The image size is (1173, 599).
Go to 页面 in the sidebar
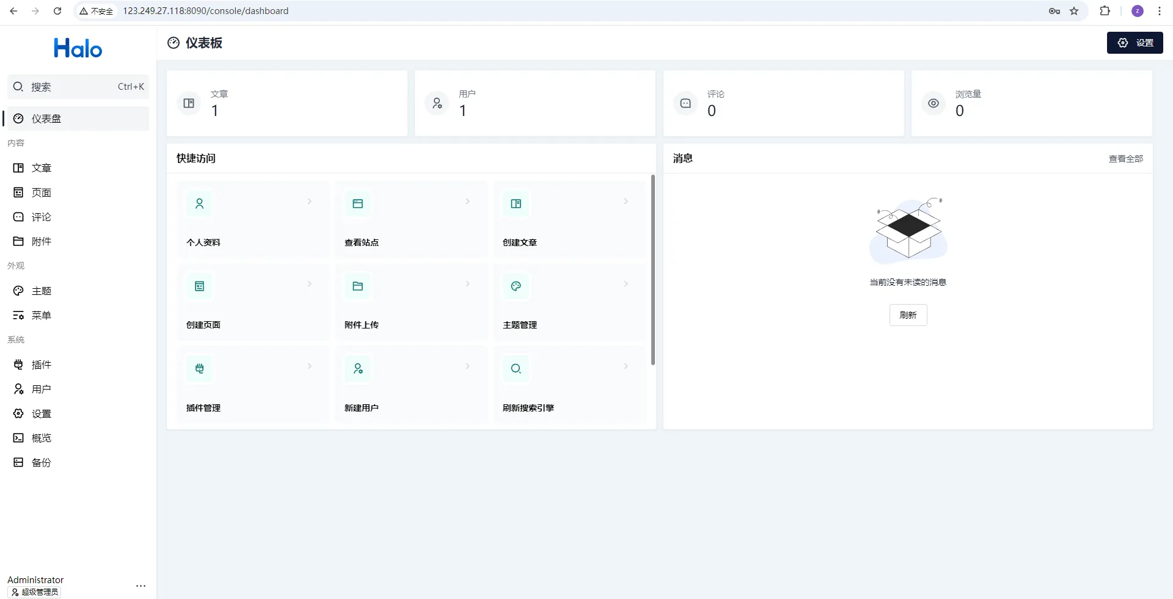pyautogui.click(x=78, y=192)
